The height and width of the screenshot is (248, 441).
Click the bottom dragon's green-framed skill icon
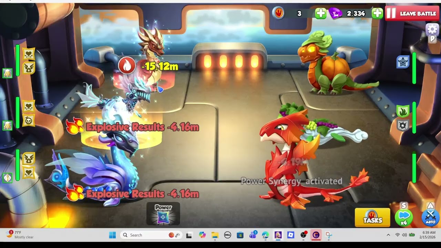pyautogui.click(x=8, y=178)
